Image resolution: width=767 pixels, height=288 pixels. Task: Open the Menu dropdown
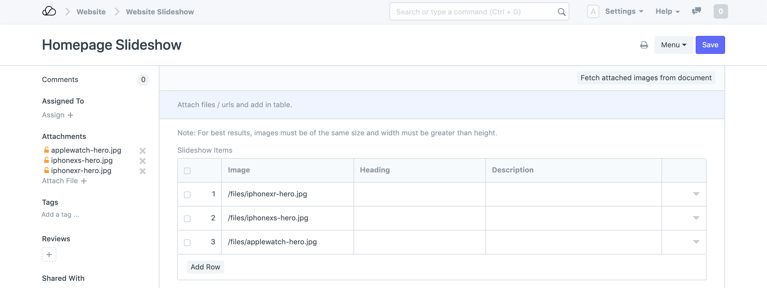(673, 45)
